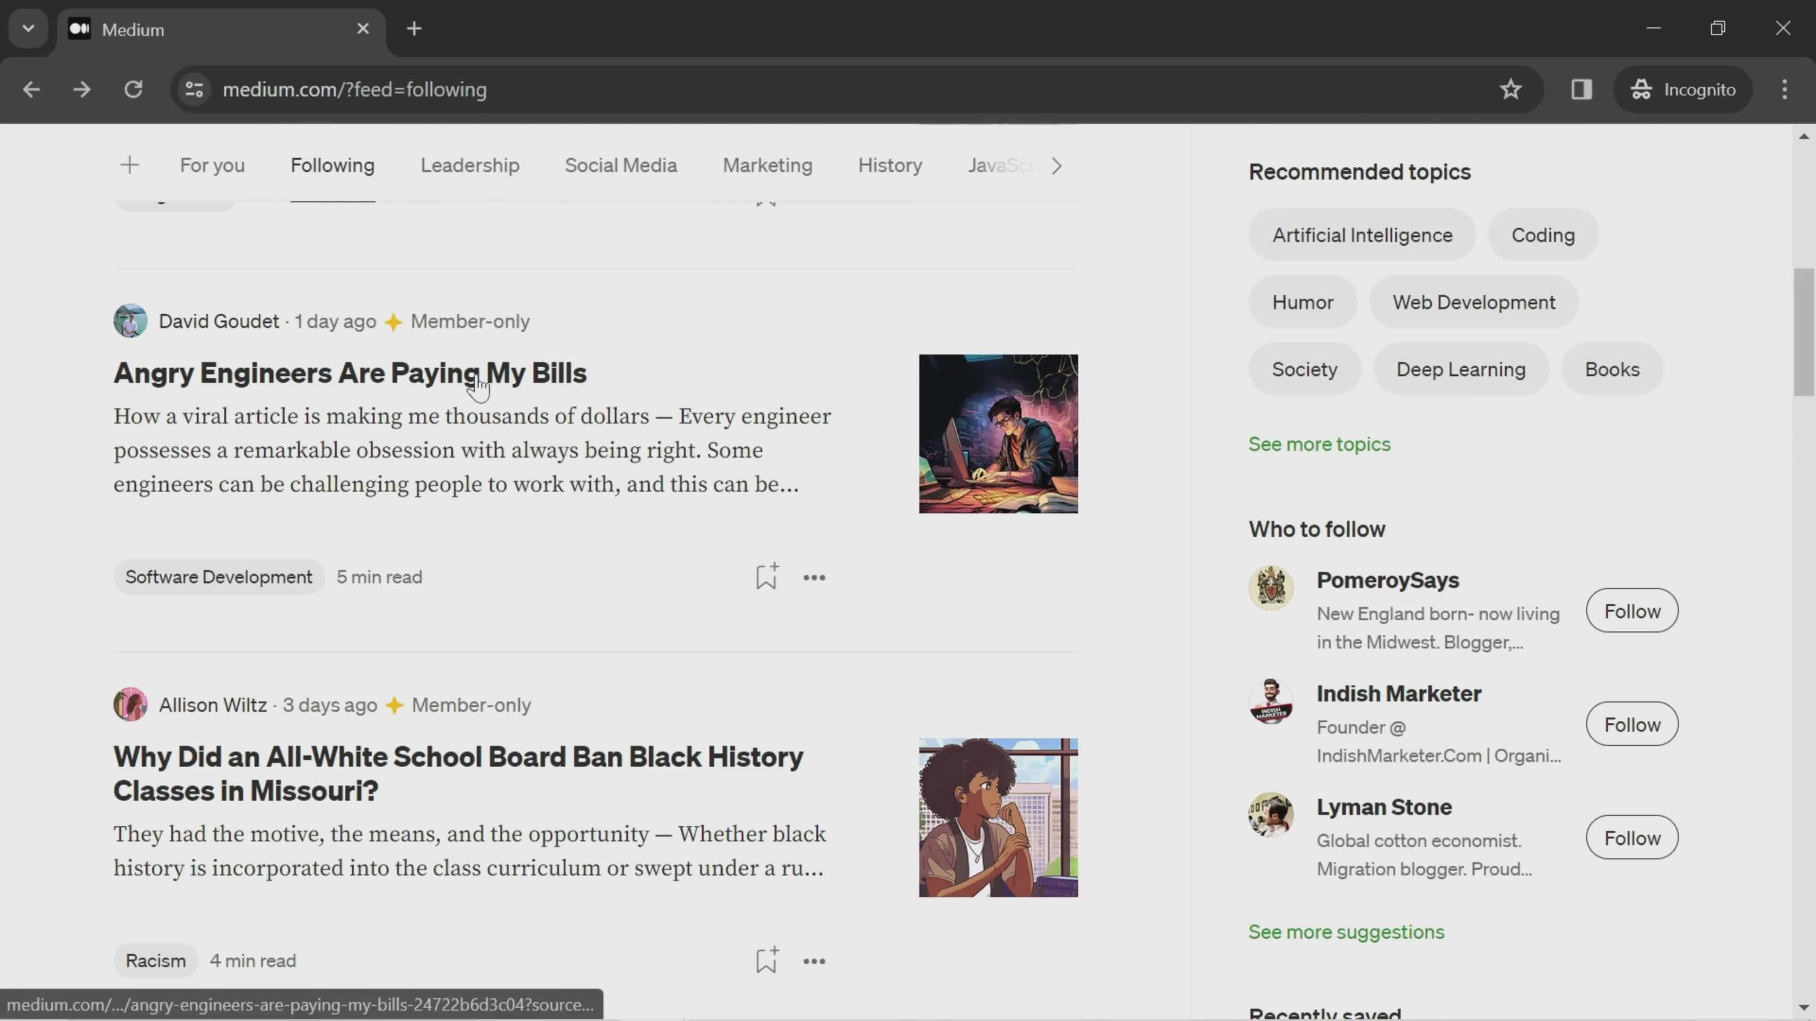Open PomeroySays profile avatar
This screenshot has height=1021, width=1816.
(1271, 588)
